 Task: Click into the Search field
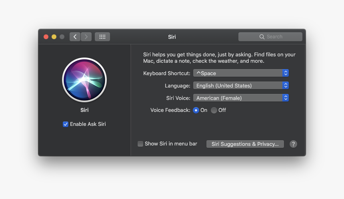point(270,37)
